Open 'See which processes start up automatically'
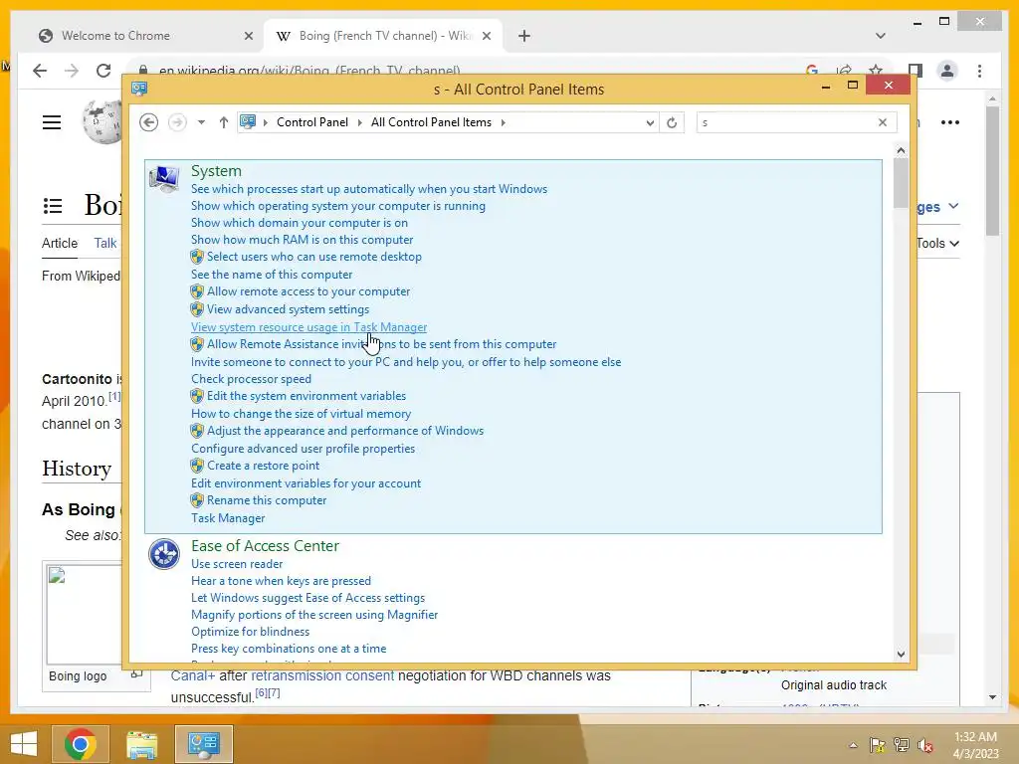The height and width of the screenshot is (764, 1019). [x=369, y=189]
